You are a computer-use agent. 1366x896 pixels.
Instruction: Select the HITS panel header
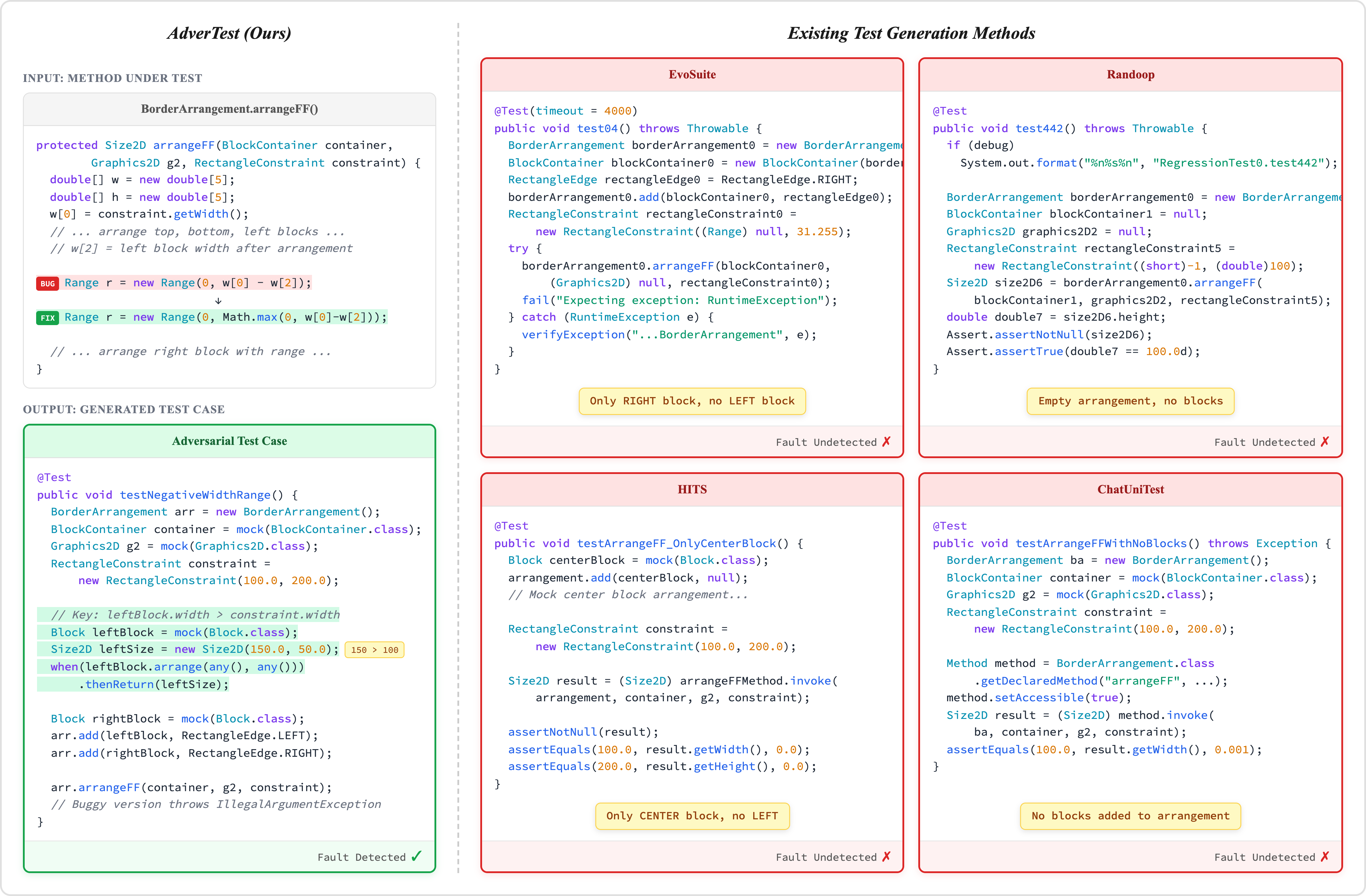(x=692, y=489)
